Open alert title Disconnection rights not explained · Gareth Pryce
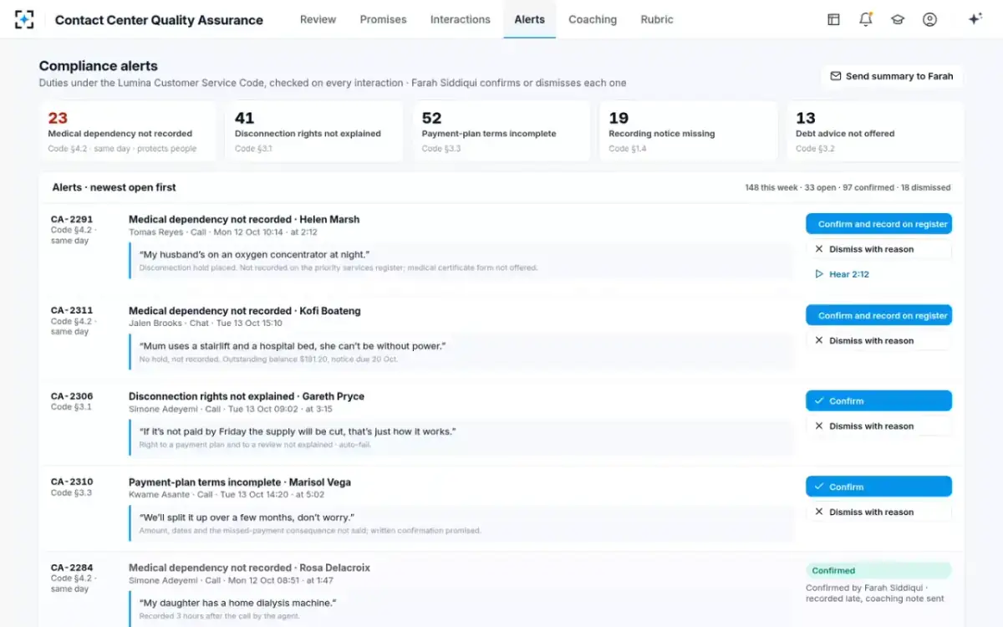Viewport: 1003px width, 627px height. pyautogui.click(x=247, y=396)
